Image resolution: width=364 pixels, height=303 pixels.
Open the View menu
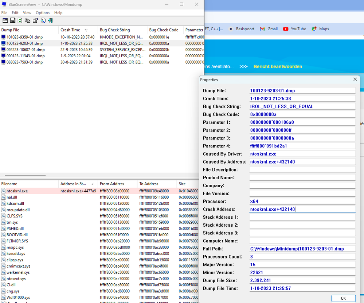tap(27, 13)
